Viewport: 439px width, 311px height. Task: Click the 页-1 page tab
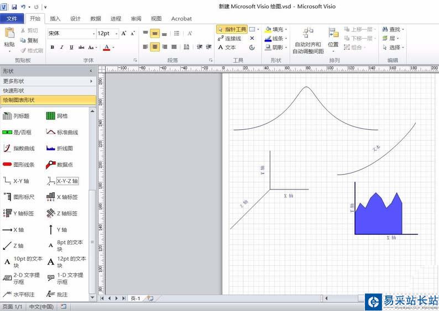click(135, 298)
